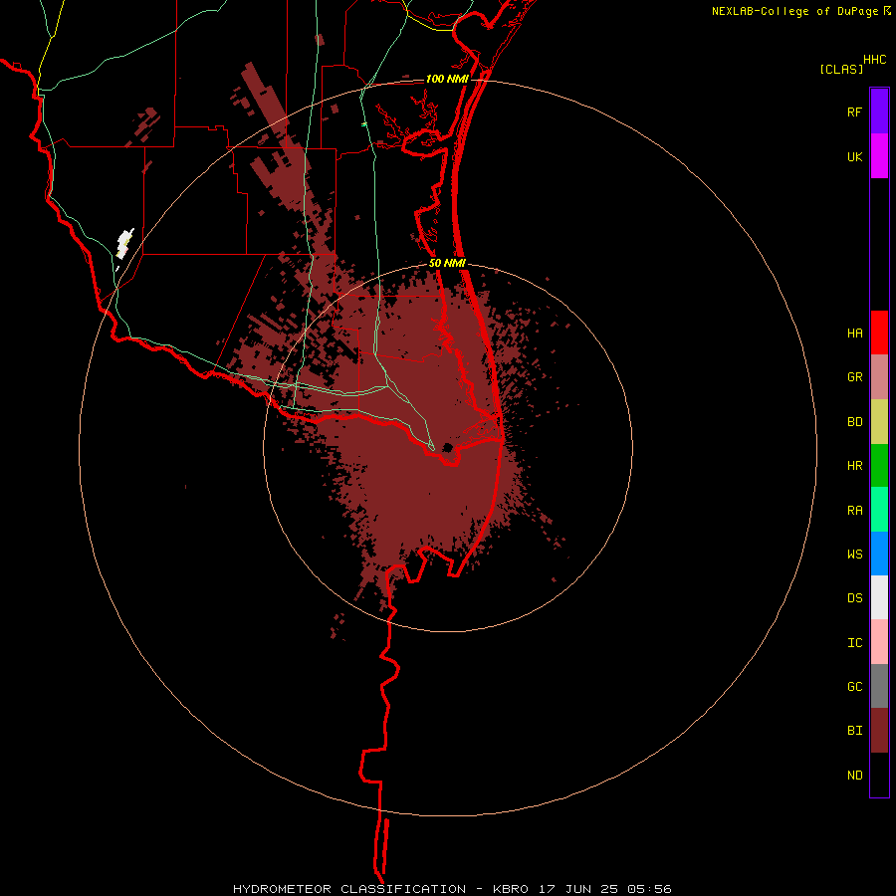
Task: Click the HR legend label
Action: tap(854, 466)
